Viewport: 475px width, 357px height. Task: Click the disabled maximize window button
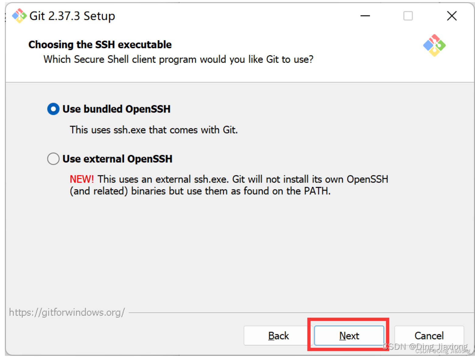tap(408, 16)
